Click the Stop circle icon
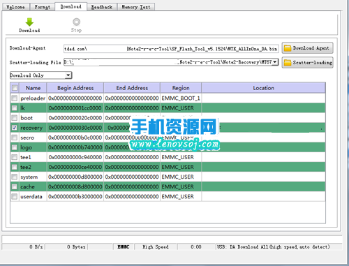 pos(76,22)
